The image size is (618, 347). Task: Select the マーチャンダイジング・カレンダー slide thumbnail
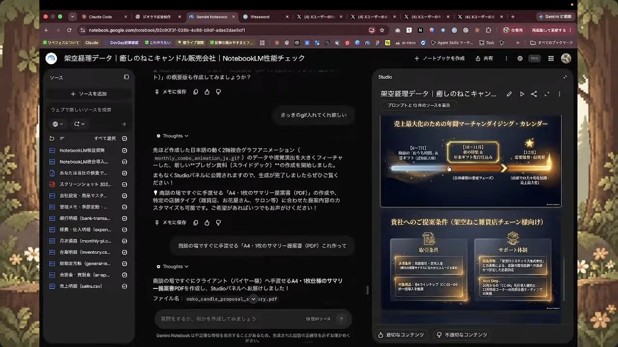(471, 161)
